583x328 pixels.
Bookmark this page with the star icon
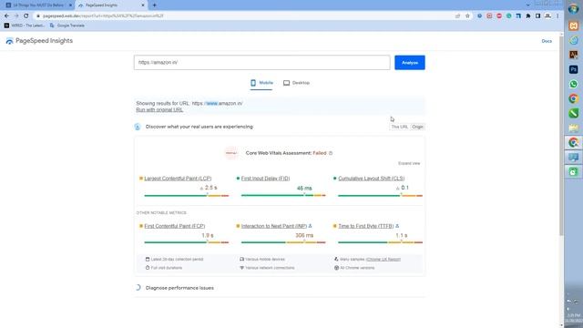tap(467, 16)
